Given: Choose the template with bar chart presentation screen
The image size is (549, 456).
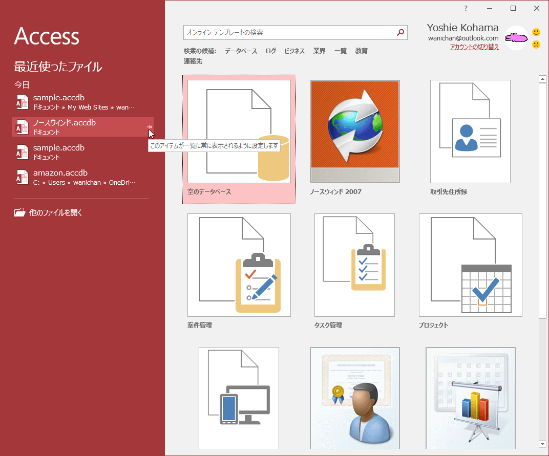Looking at the screenshot, I should (x=470, y=398).
